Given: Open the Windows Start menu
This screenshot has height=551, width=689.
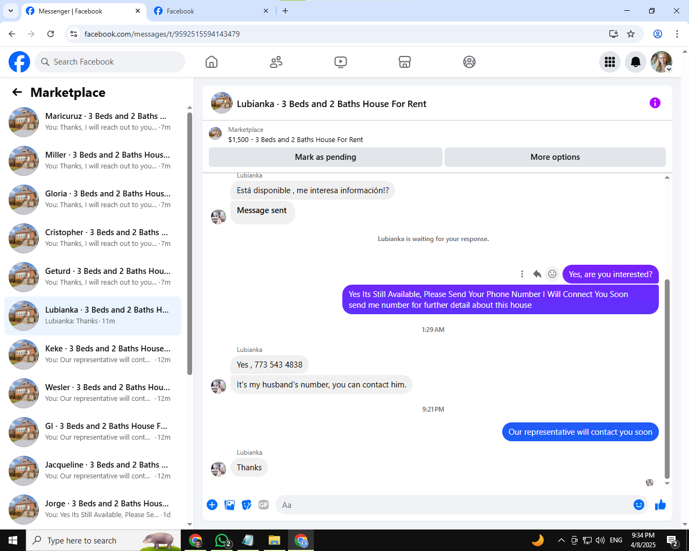Looking at the screenshot, I should pos(13,540).
